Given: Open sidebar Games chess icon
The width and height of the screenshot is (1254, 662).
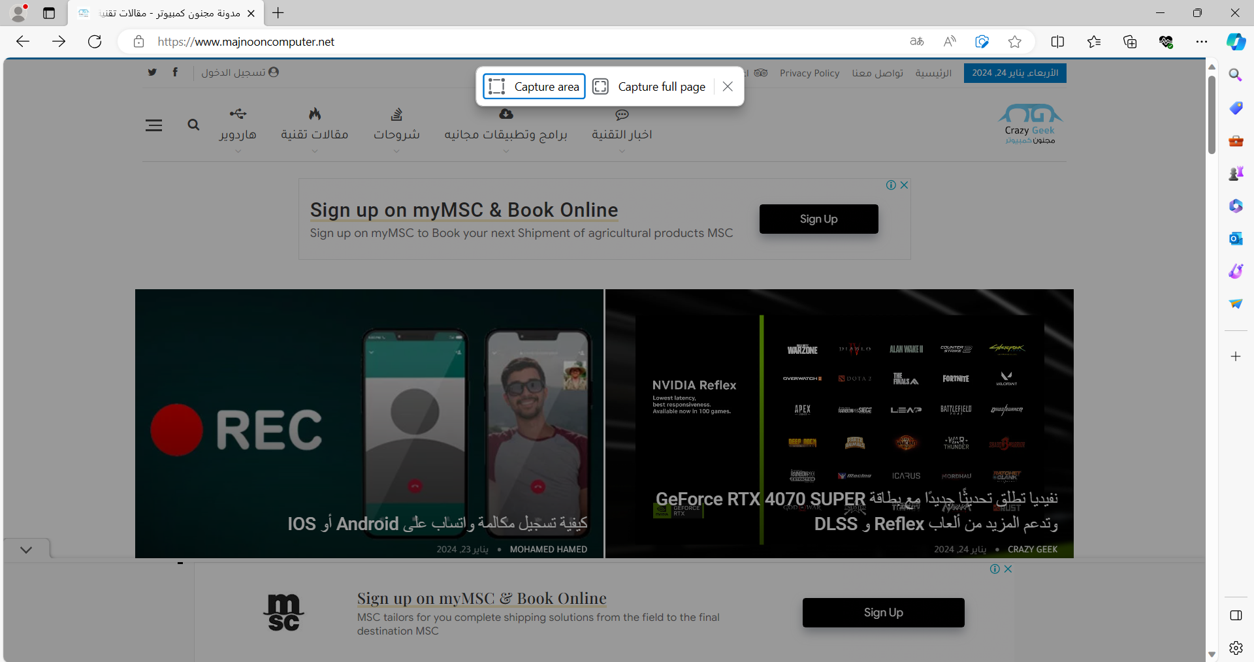Looking at the screenshot, I should (1236, 173).
